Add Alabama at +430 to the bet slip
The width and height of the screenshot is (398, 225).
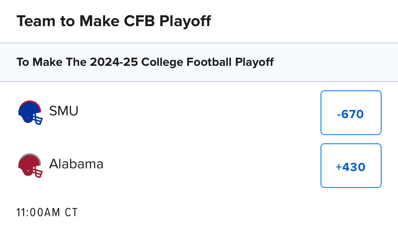[x=351, y=166]
